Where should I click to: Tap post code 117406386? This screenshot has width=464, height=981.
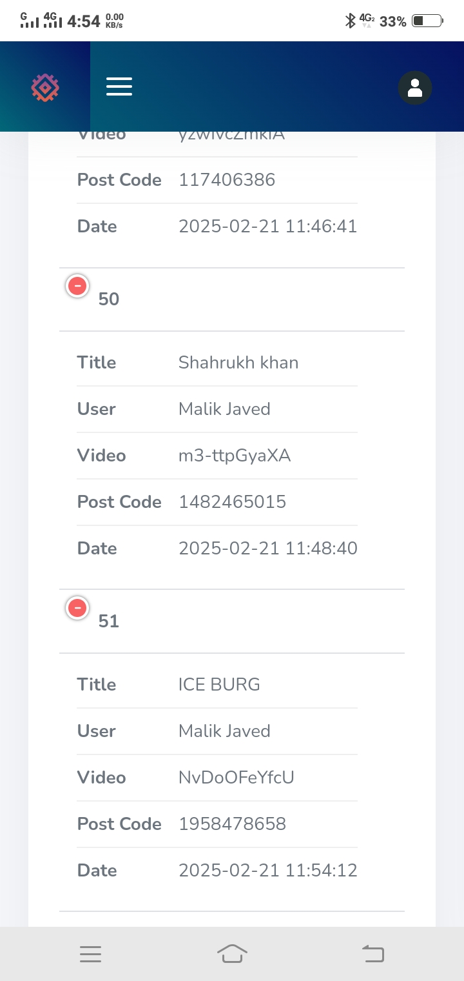click(x=227, y=180)
